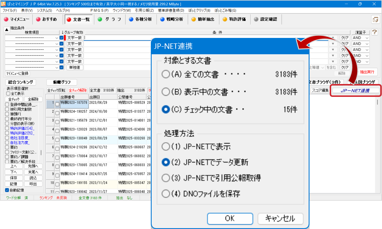The width and height of the screenshot is (382, 229).
Task: Select radio (A) 全ての文書 in JP-NET連携 dialog
Action: tap(166, 74)
